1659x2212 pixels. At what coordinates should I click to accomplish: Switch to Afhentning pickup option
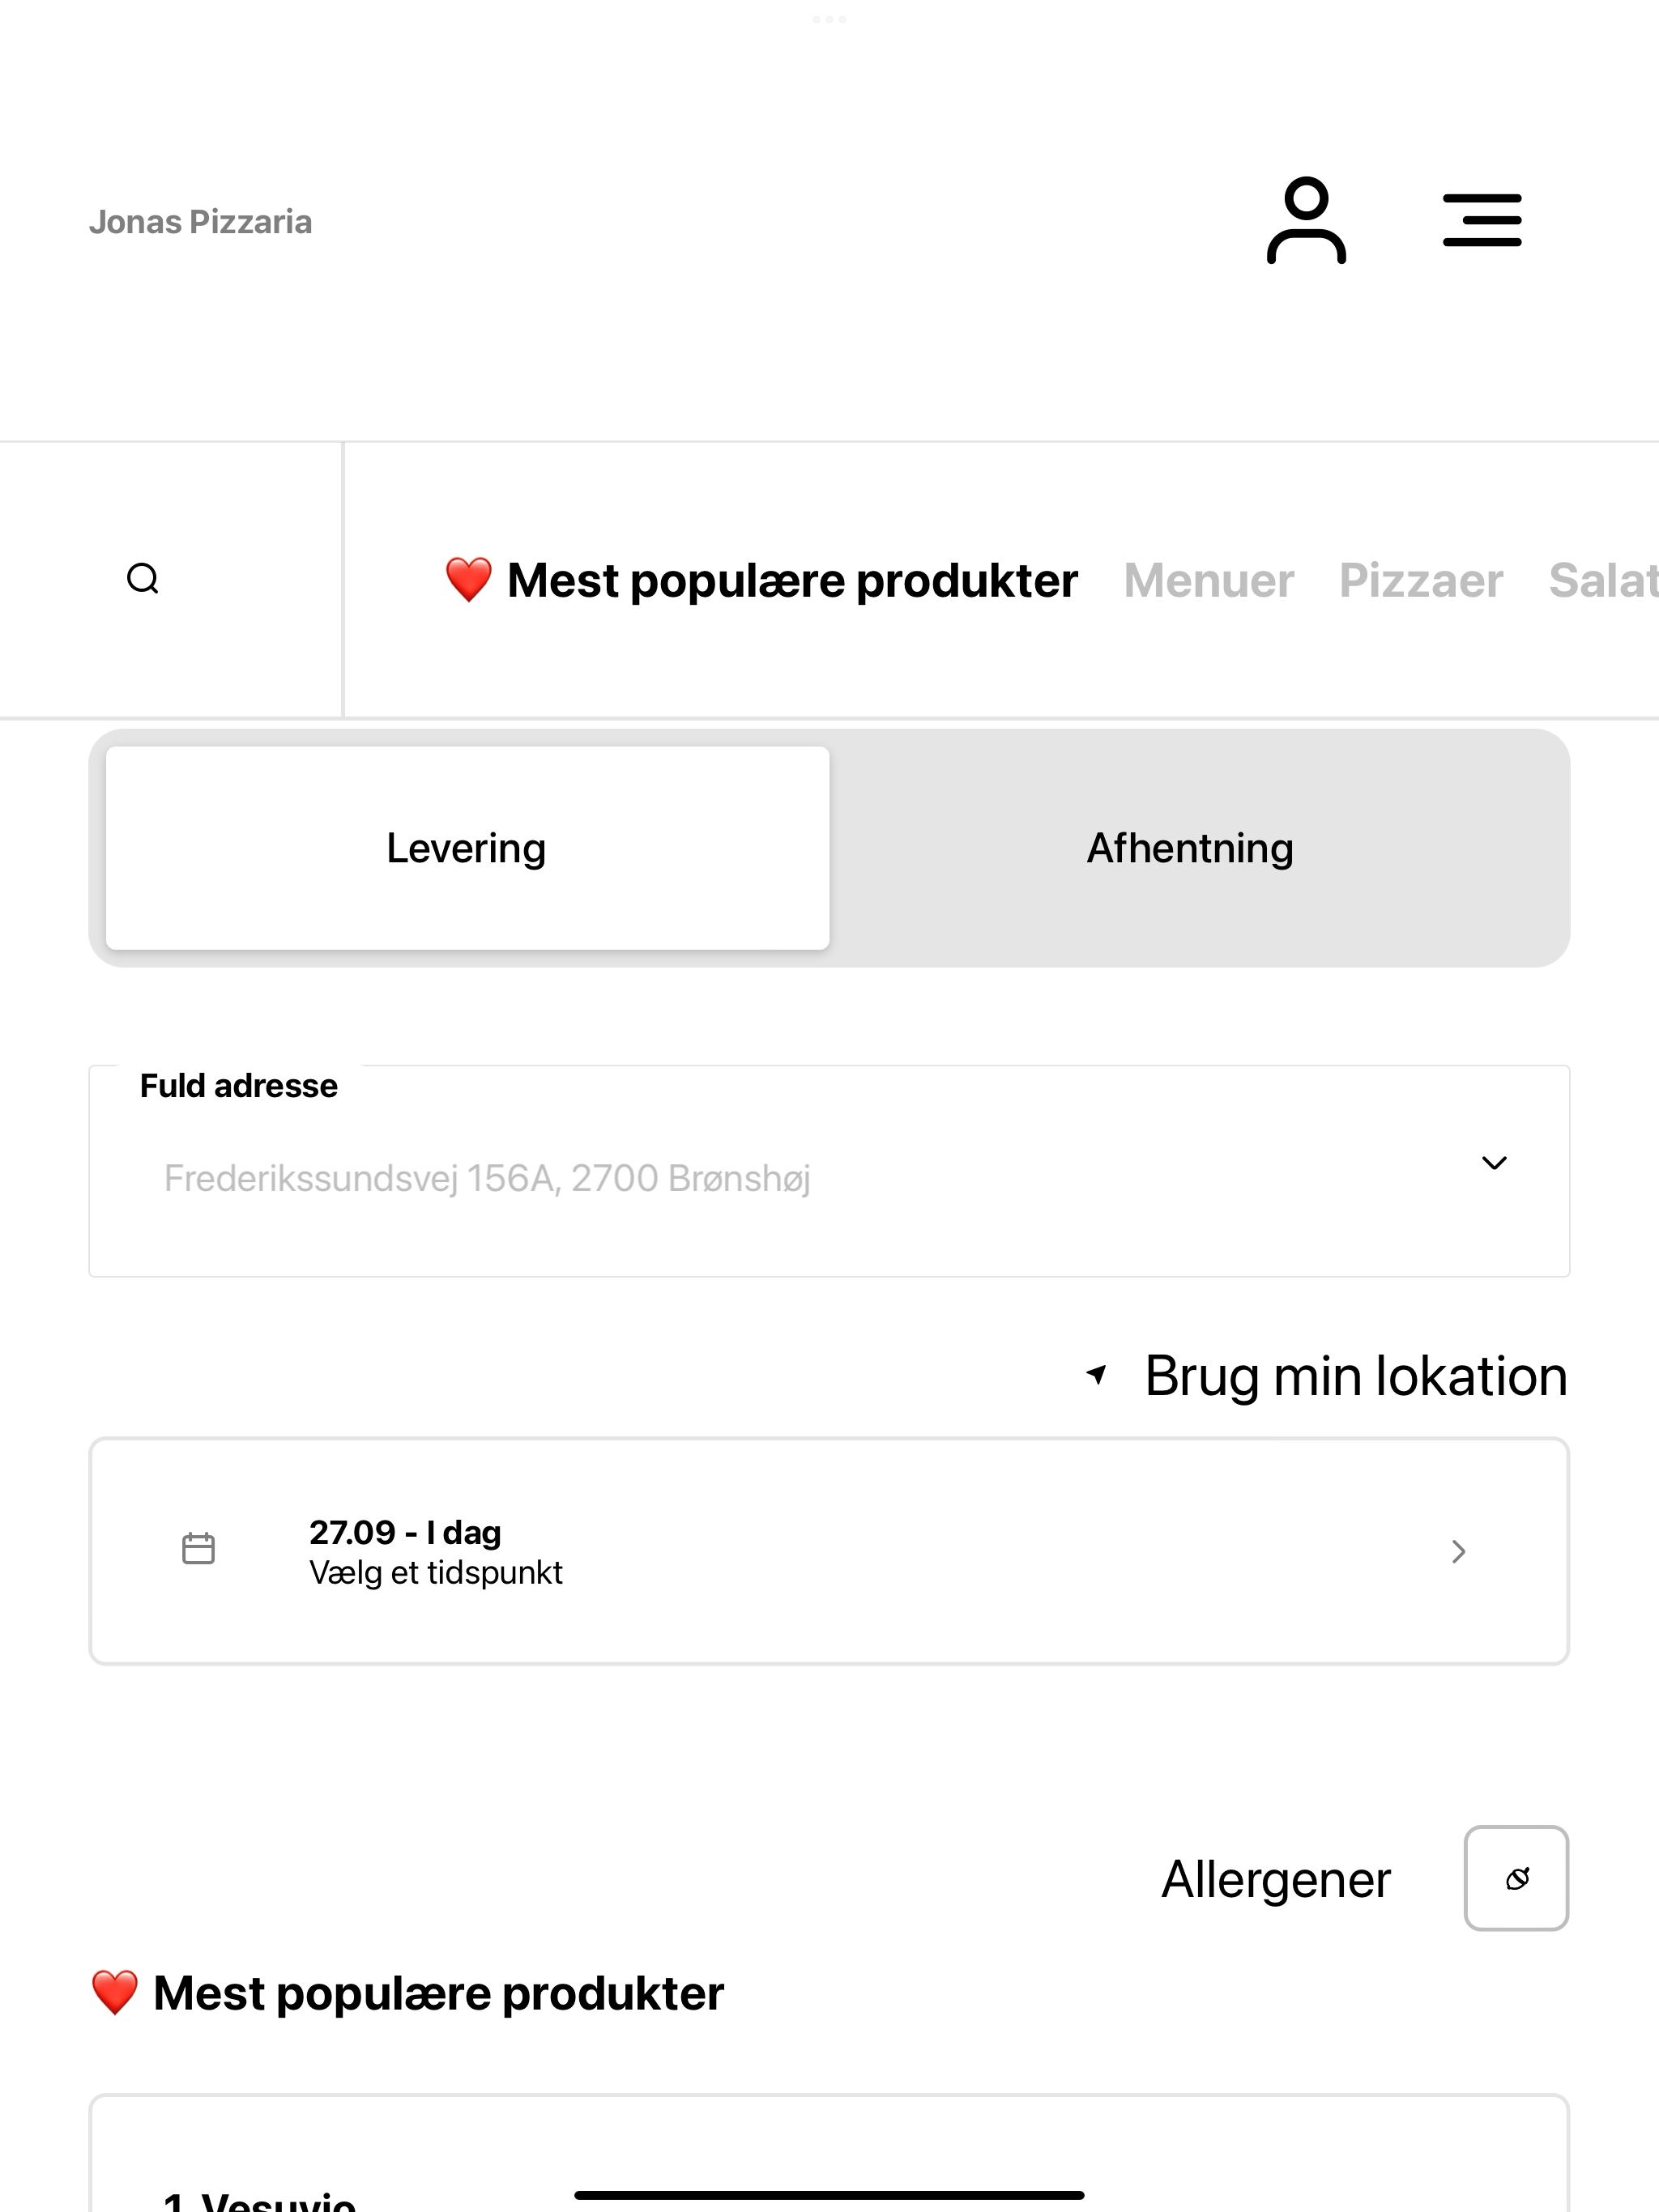pyautogui.click(x=1191, y=848)
